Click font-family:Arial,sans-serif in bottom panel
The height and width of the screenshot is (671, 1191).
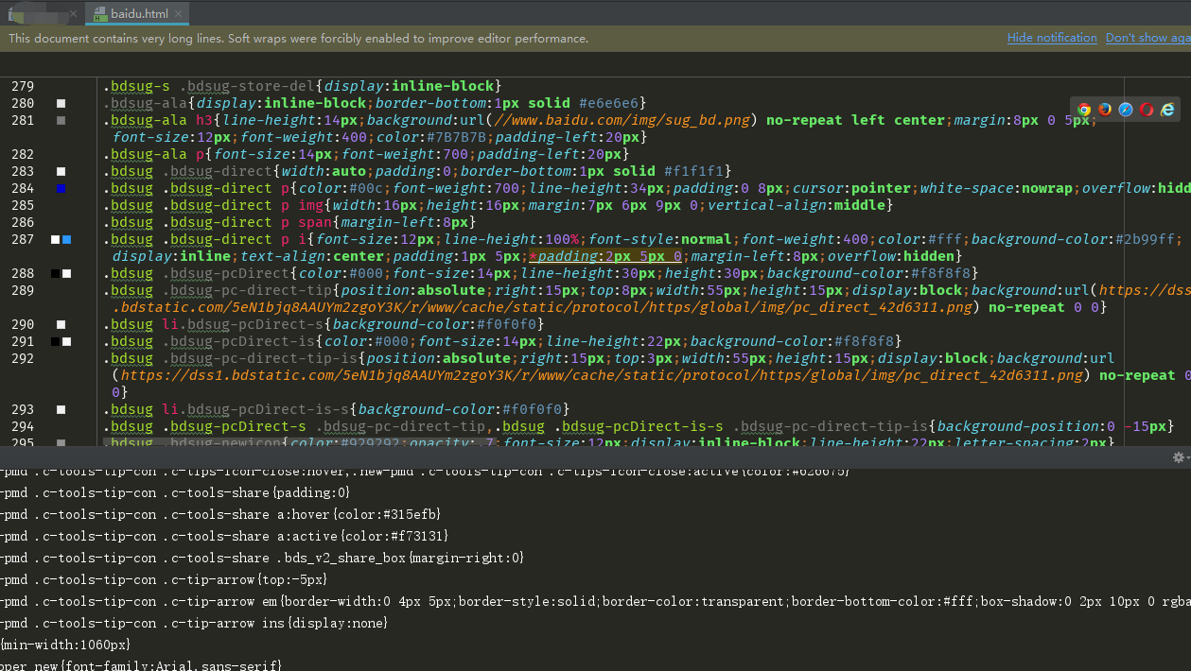pos(172,666)
